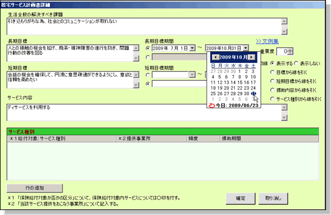Click into the サービス内容 text area

pyautogui.click(x=144, y=112)
